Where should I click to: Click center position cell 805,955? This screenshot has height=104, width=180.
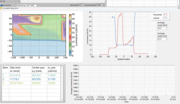[x=39, y=79]
